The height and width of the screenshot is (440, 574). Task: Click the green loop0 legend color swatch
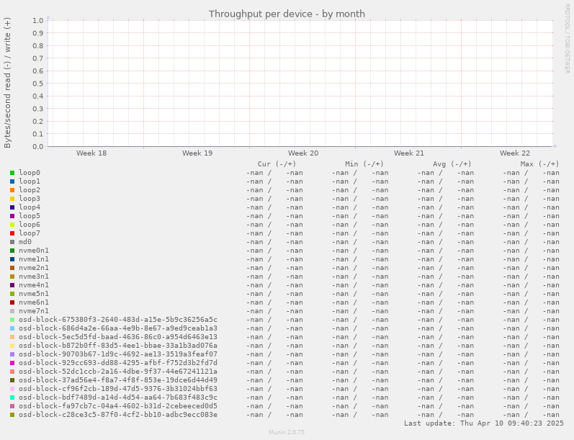click(12, 173)
